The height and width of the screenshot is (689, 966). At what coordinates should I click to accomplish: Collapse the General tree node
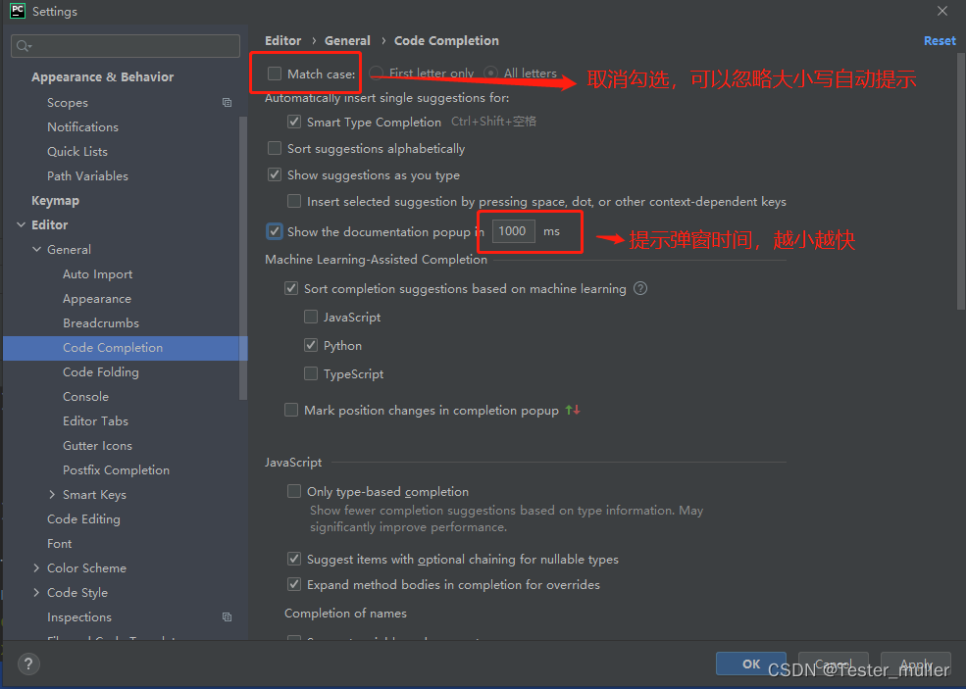coord(36,249)
